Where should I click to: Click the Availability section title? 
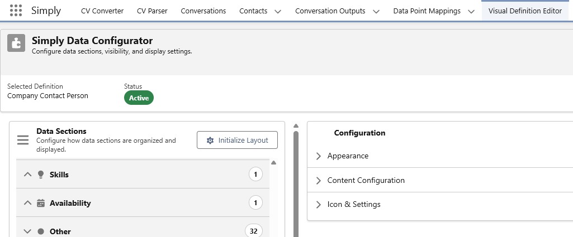[70, 203]
